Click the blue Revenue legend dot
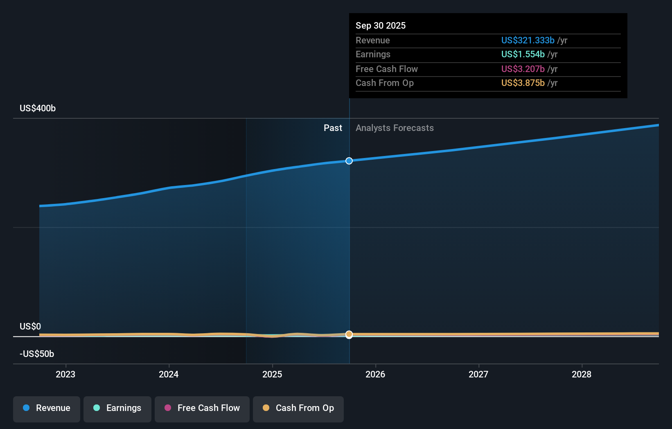Screen dimensions: 672x429 27,408
